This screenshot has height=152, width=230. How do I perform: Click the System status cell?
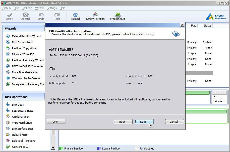(207, 42)
